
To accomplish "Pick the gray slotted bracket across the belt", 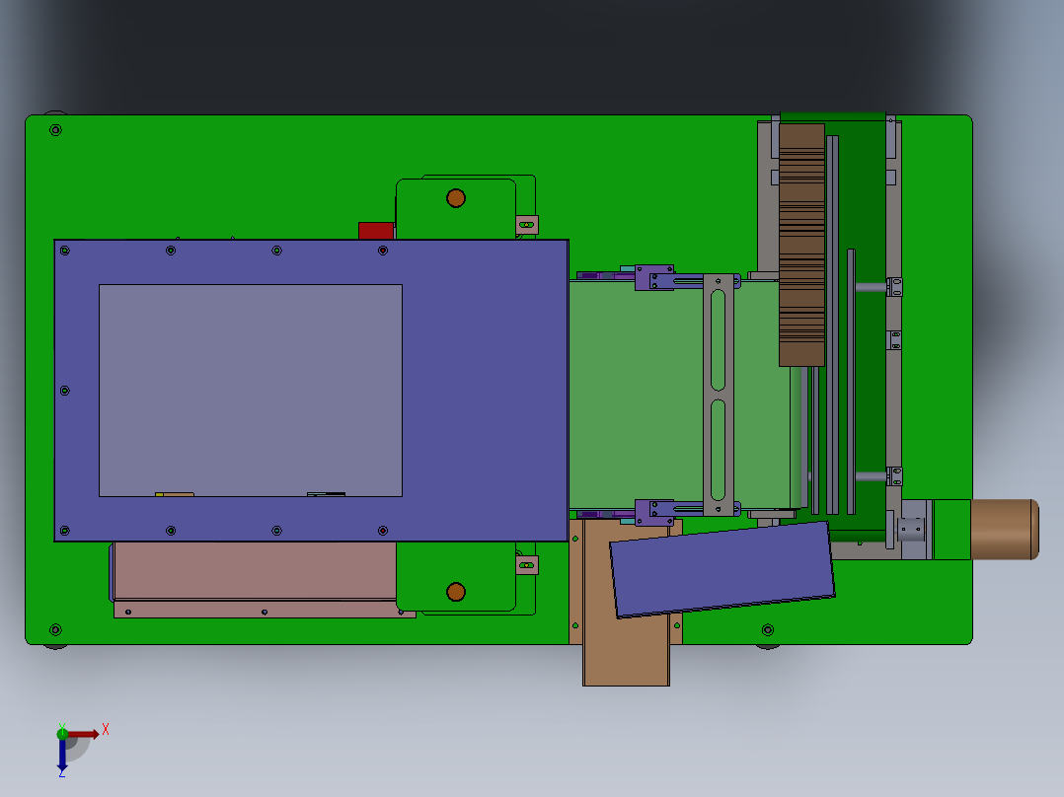I will [719, 395].
